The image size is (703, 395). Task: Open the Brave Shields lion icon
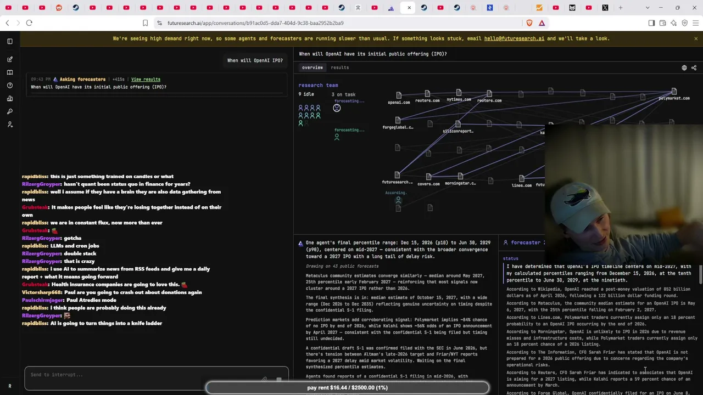pyautogui.click(x=529, y=23)
